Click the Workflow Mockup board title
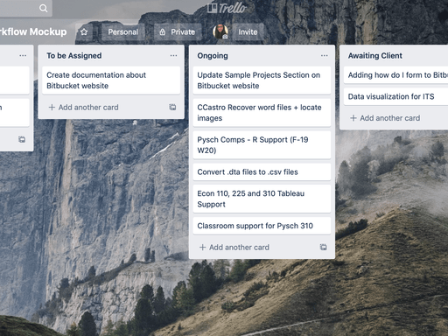 (33, 31)
